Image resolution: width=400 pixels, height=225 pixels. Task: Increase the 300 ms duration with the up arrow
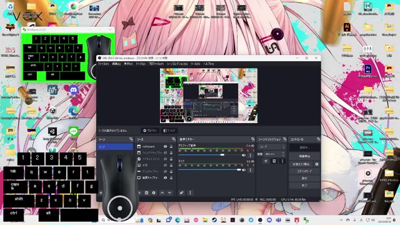(283, 152)
